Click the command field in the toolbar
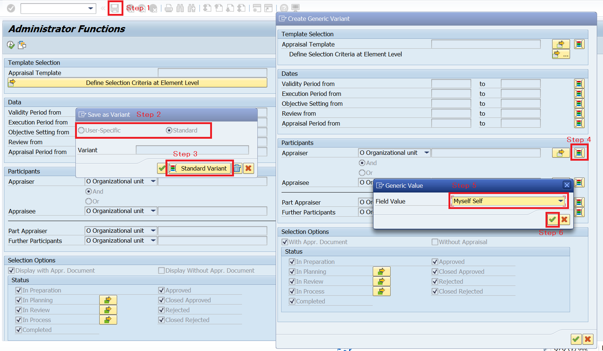Viewport: 603px width, 351px height. pos(58,8)
